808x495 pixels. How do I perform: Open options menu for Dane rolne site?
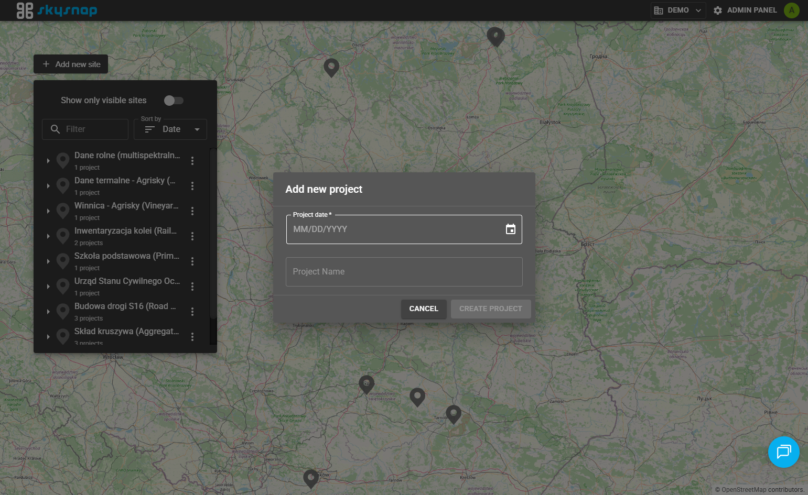192,161
